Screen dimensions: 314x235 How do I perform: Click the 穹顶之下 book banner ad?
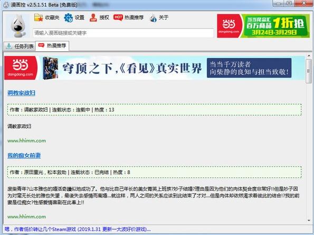point(155,68)
